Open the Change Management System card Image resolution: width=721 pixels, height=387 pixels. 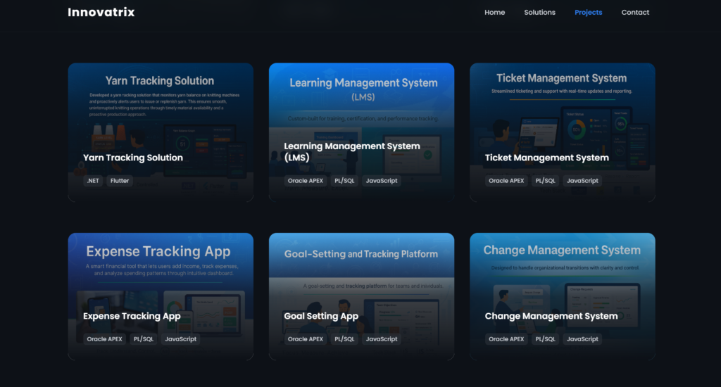(563, 296)
